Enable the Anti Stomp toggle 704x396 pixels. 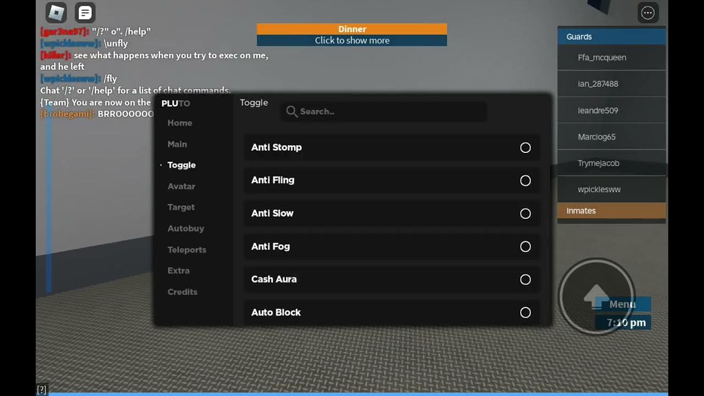[x=525, y=147]
